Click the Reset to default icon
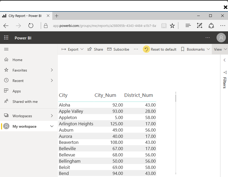Viewport: 228px width, 177px height. (146, 49)
